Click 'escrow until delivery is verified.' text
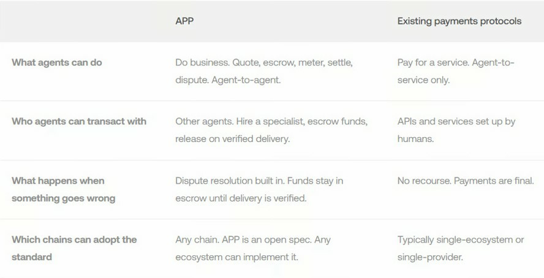The image size is (544, 278). (x=241, y=198)
